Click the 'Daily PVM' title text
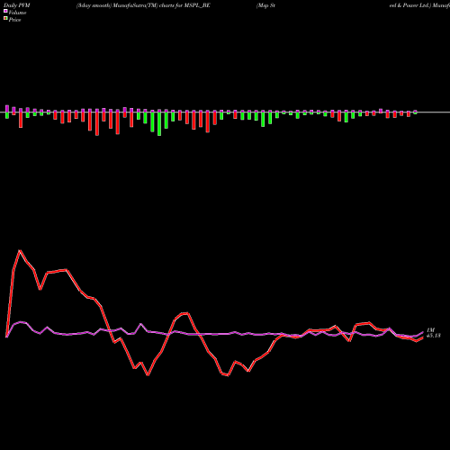Viewport: 450px width, 450px height. (x=17, y=5)
